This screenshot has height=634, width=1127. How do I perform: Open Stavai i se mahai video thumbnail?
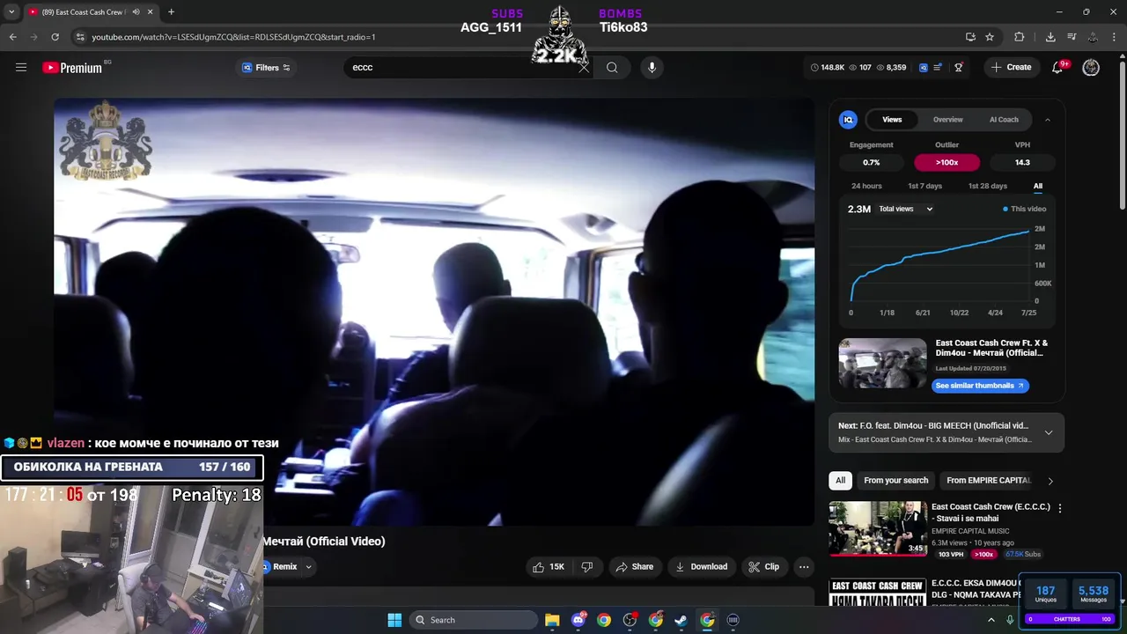pyautogui.click(x=877, y=528)
